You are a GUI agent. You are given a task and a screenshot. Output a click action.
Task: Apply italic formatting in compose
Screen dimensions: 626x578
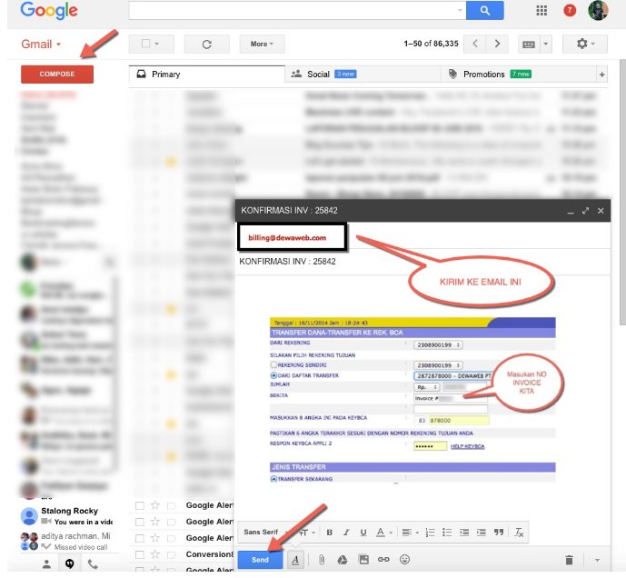[x=346, y=532]
